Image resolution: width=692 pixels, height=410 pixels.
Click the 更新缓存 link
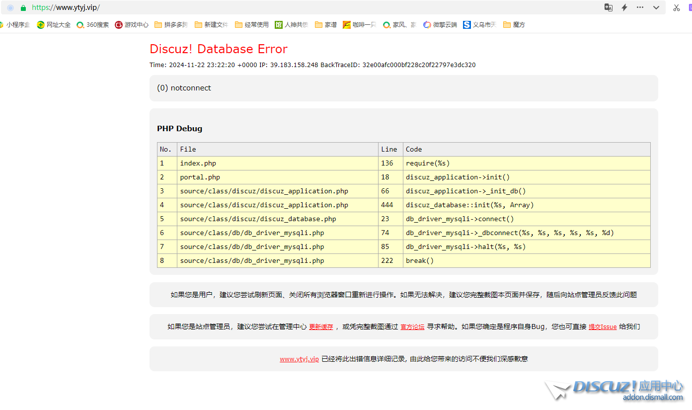[x=321, y=327]
